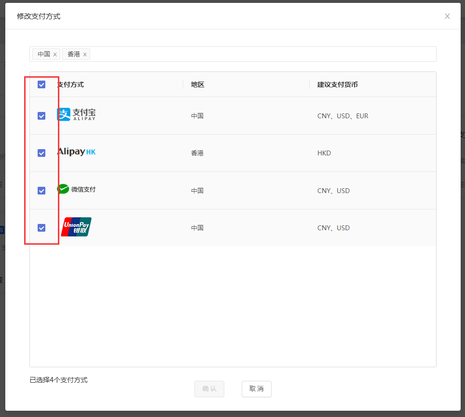Uncheck the WeChat Pay checkbox

[41, 191]
